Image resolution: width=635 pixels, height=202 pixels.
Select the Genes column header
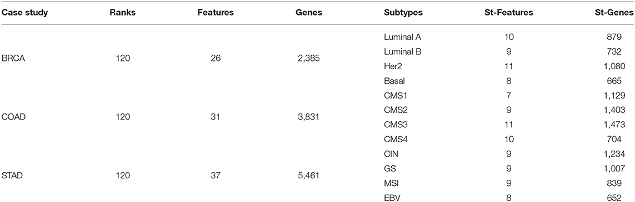(308, 13)
